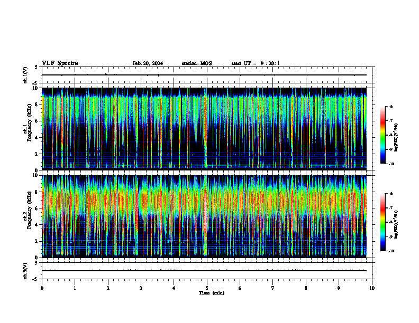Click the "Time (min)" x-axis label
Viewport: 419px width, 323px height.
[x=212, y=293]
